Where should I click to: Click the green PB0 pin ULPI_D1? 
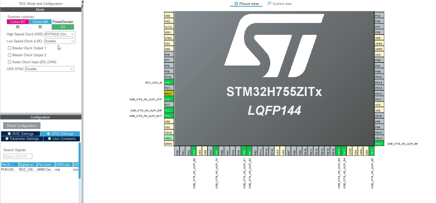[244, 151]
